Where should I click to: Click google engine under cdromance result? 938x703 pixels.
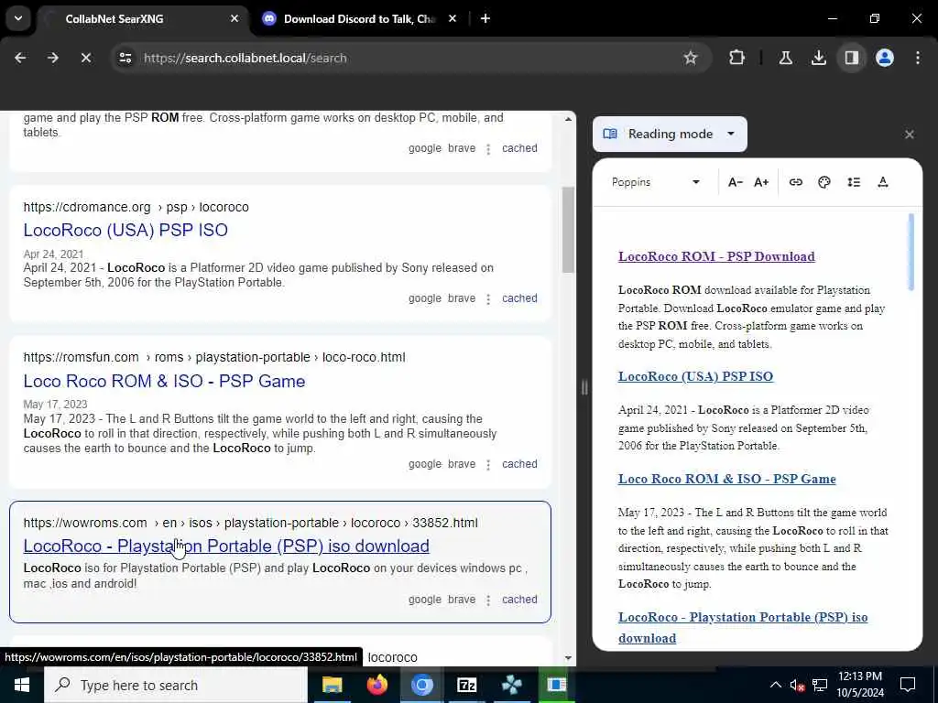pos(425,298)
